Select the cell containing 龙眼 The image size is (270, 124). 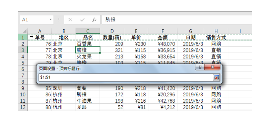[x=88, y=107]
